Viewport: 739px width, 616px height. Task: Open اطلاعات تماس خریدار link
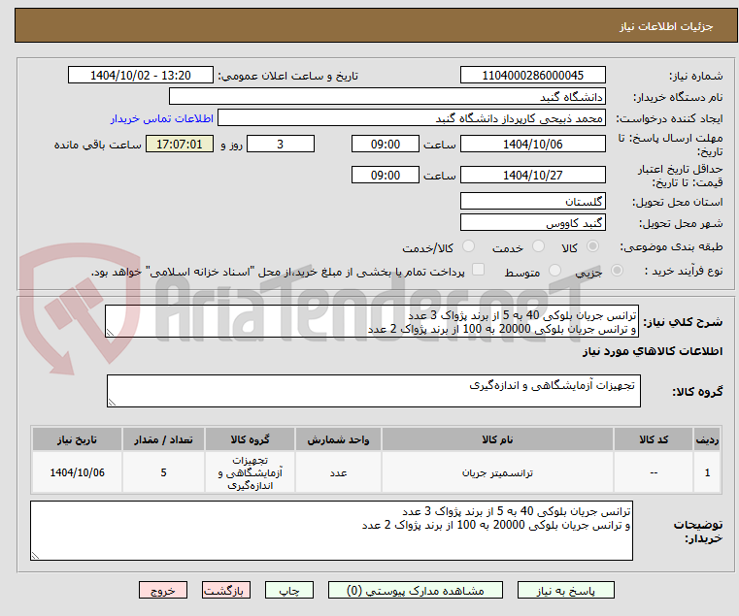pos(161,118)
